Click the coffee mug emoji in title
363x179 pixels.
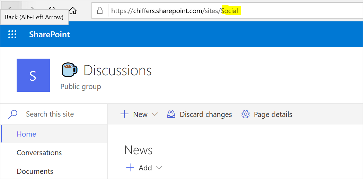pyautogui.click(x=70, y=70)
